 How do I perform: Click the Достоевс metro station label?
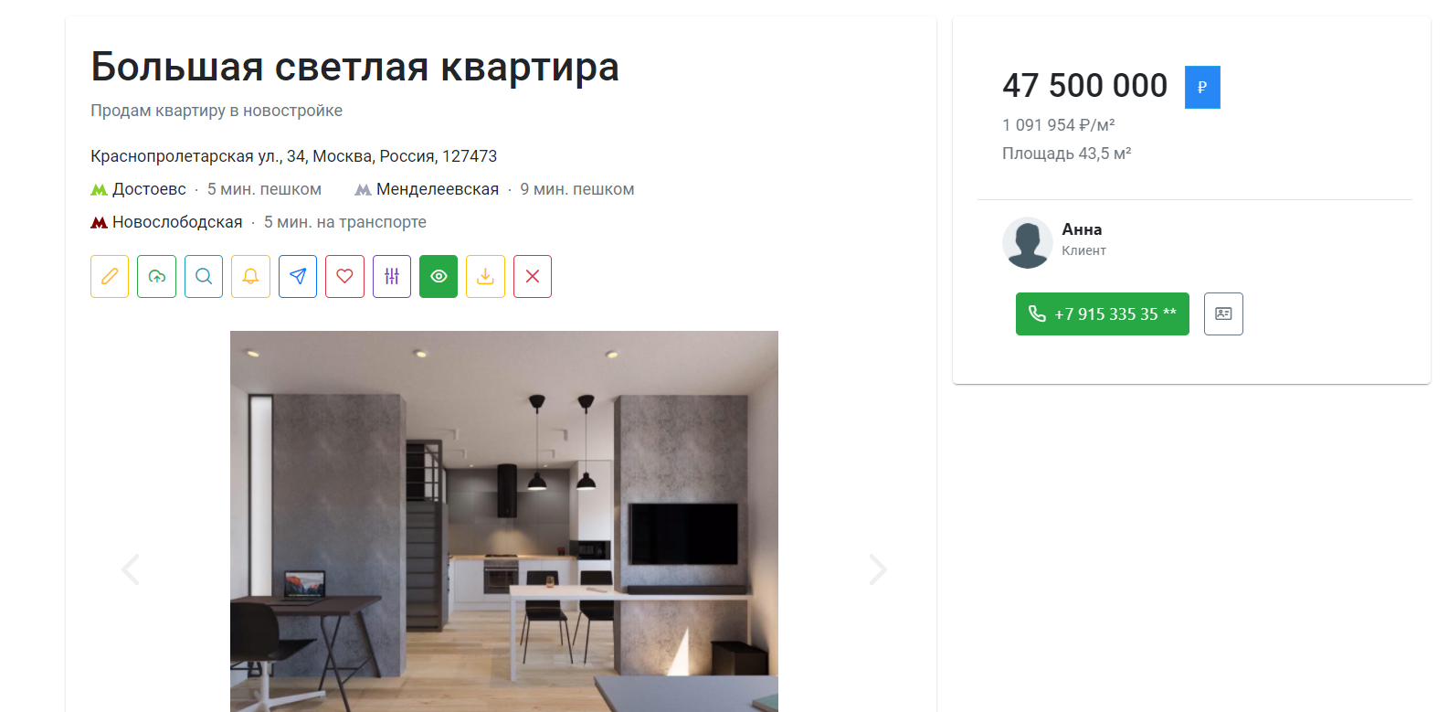click(149, 189)
